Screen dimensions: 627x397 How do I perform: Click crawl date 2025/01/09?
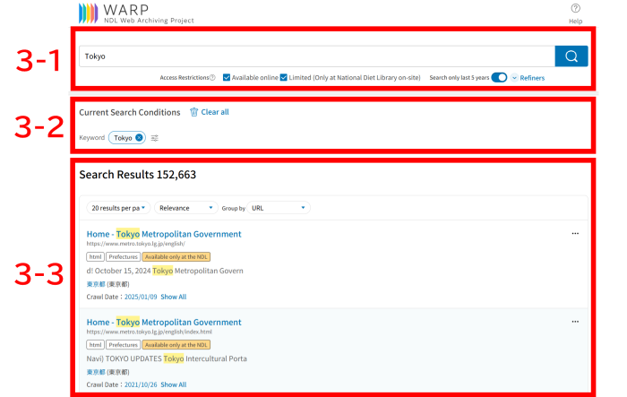[141, 297]
